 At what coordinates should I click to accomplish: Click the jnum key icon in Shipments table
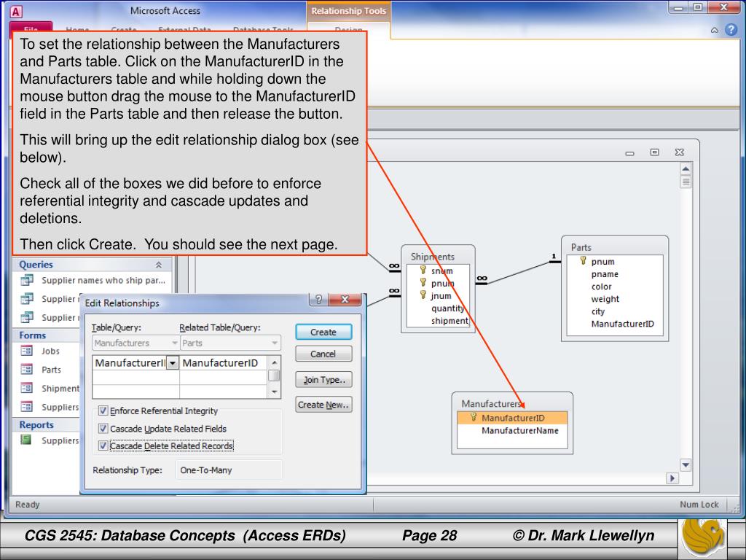coord(423,295)
